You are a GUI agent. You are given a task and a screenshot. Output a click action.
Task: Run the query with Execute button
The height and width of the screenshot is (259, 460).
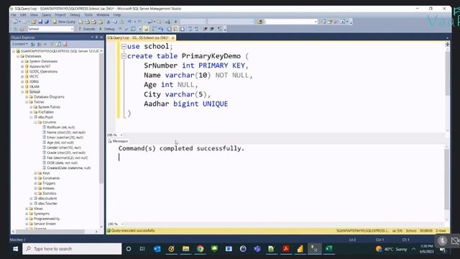click(x=86, y=29)
